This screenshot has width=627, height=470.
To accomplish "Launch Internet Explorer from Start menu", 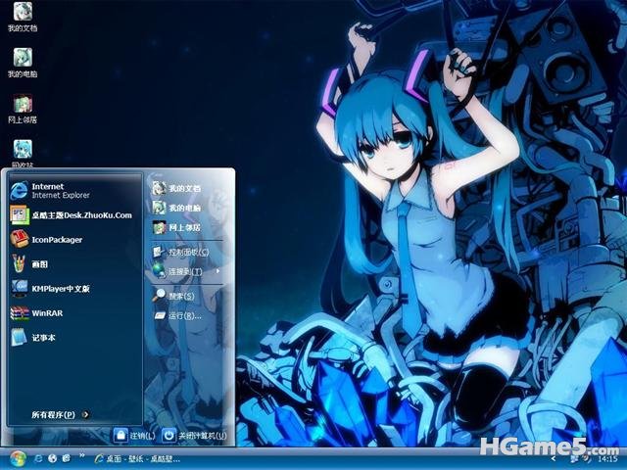I will point(75,191).
